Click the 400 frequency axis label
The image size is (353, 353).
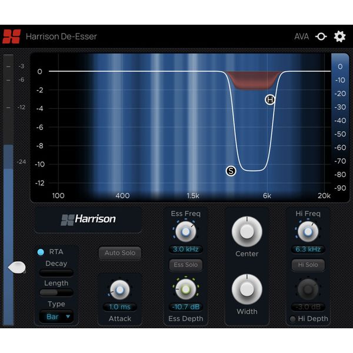coord(122,196)
